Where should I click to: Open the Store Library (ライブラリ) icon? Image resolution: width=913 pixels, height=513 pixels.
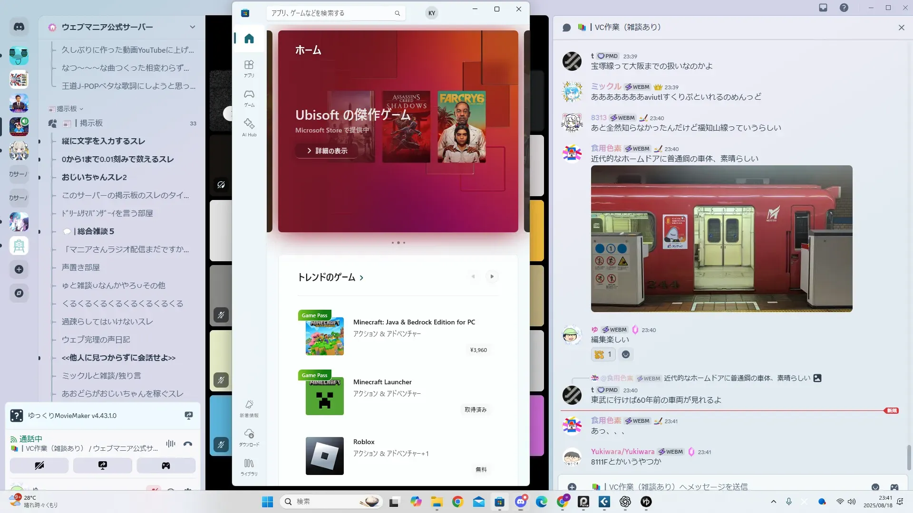[249, 466]
